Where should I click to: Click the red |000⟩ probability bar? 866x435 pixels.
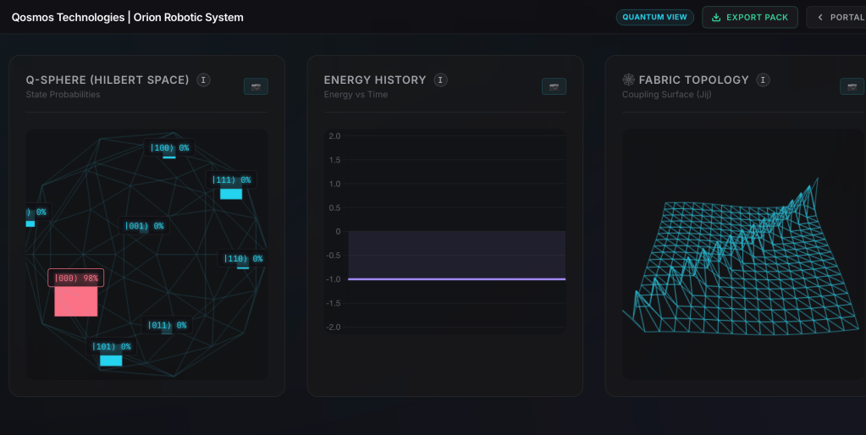click(76, 301)
